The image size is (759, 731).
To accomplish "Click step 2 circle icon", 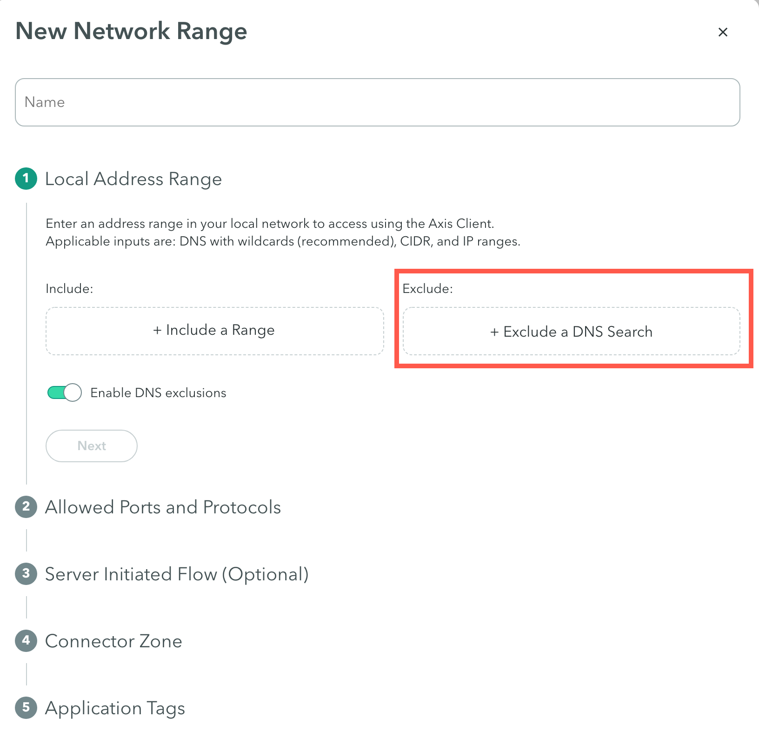I will (x=26, y=507).
